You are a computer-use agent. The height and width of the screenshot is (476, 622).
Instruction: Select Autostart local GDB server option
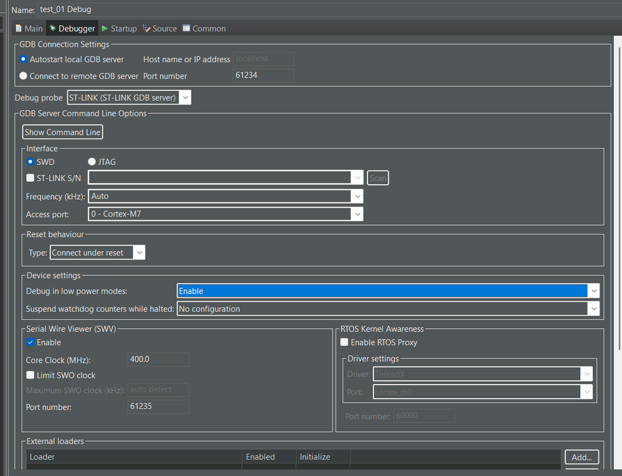[24, 59]
